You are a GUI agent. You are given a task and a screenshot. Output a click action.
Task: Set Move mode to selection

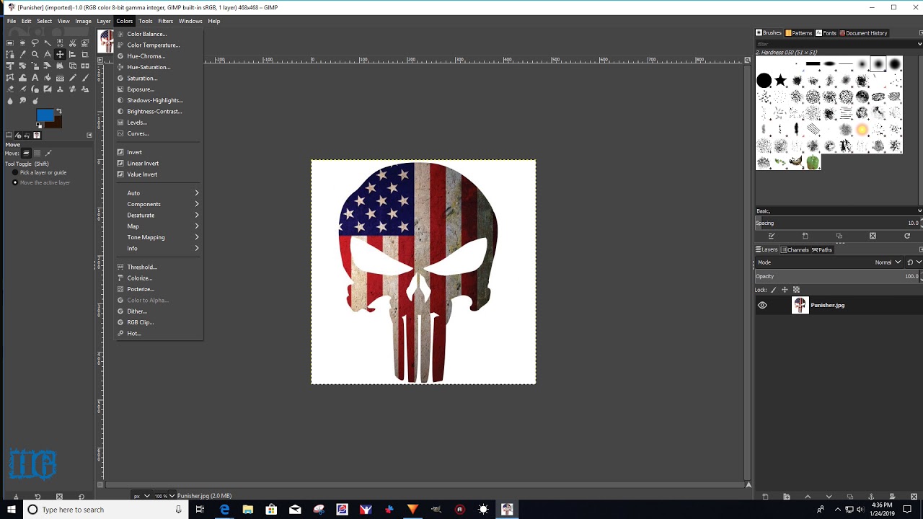pos(37,153)
